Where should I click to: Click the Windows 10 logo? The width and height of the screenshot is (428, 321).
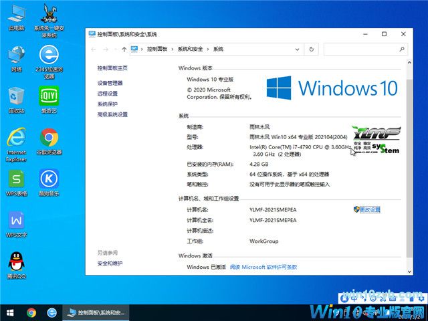tap(332, 88)
